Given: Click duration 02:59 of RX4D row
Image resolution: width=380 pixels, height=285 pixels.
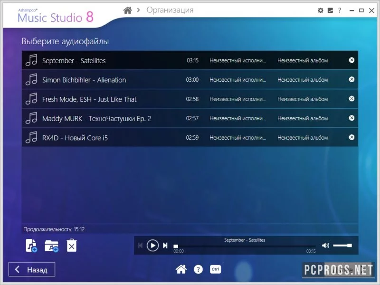Looking at the screenshot, I should 192,138.
